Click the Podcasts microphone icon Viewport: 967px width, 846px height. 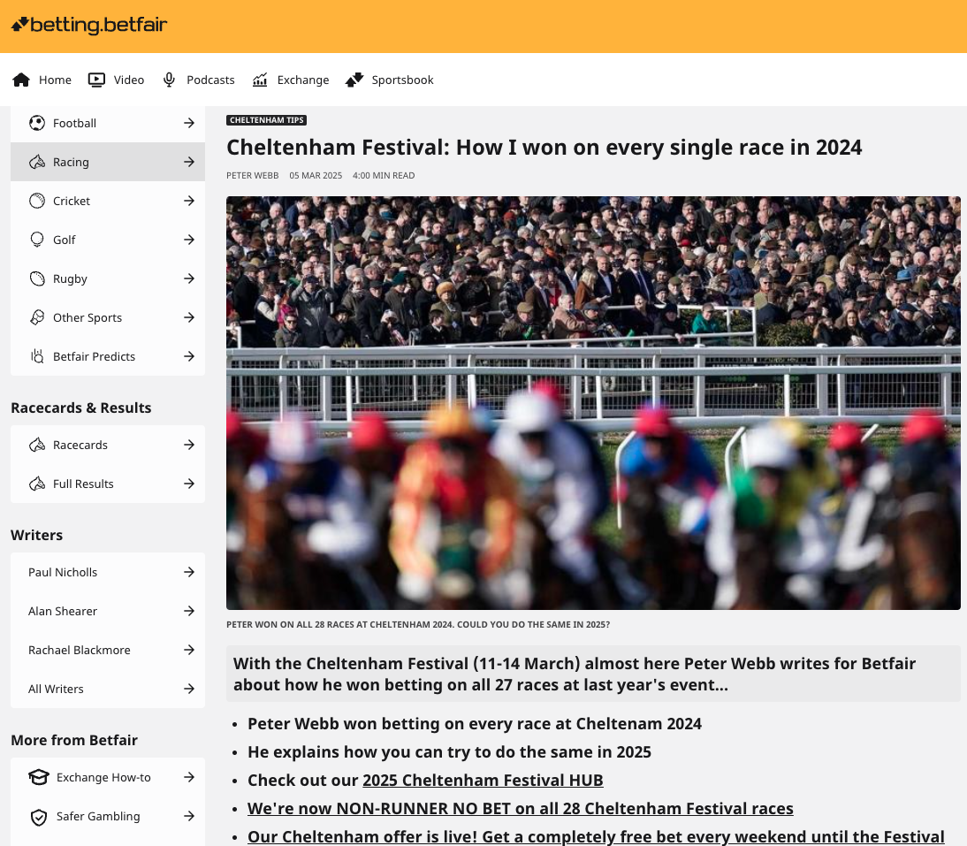(169, 80)
